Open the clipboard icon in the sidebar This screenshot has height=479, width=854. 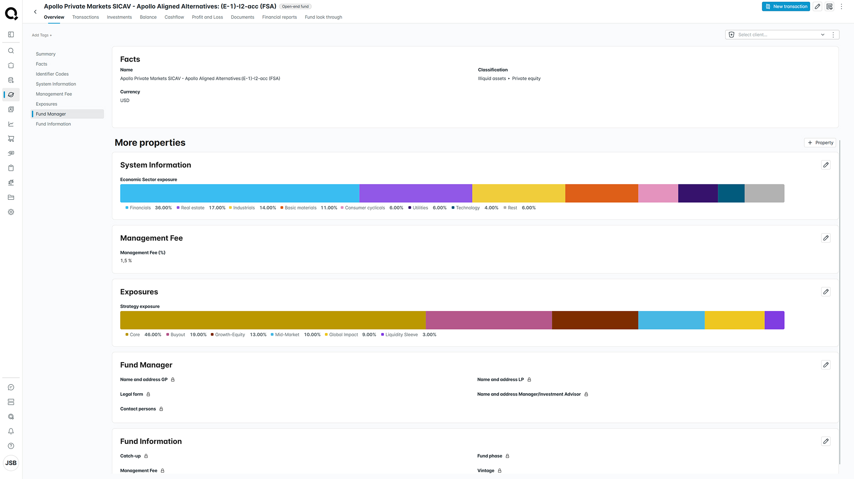(x=11, y=168)
